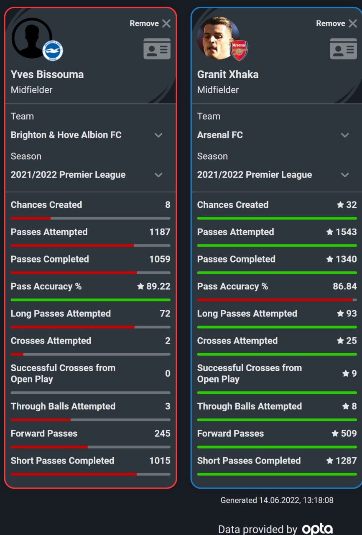
Task: Click the X icon on Yves Bissouma's card
Action: [x=166, y=23]
